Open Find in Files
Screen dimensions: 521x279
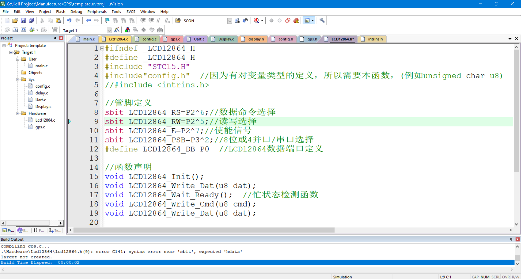[178, 20]
